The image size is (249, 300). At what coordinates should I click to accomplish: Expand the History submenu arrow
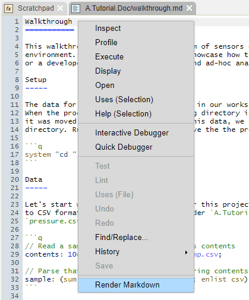186,252
